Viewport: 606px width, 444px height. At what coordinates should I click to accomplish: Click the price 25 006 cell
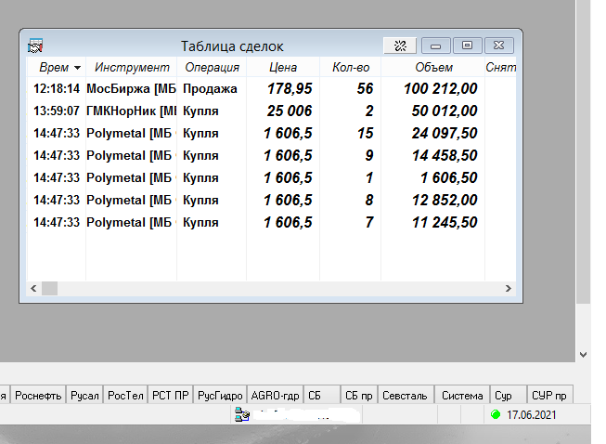click(283, 111)
